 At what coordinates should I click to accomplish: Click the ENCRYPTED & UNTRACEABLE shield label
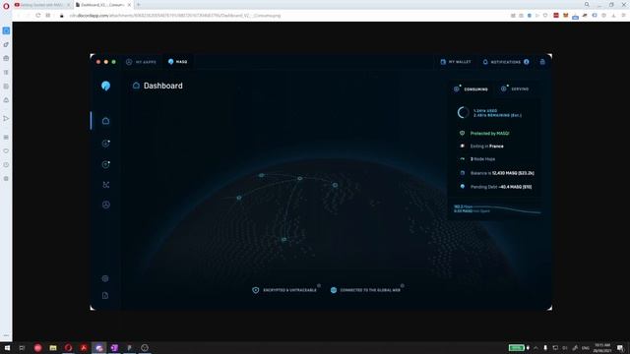pyautogui.click(x=284, y=290)
